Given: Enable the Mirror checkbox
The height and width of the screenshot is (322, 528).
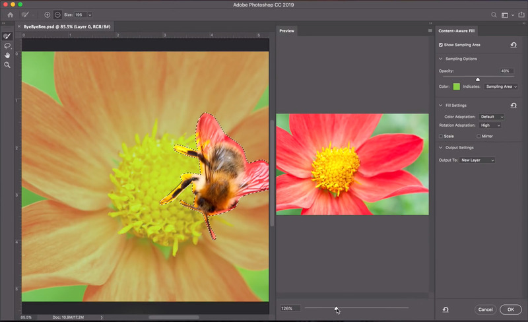Looking at the screenshot, I should click(x=478, y=136).
